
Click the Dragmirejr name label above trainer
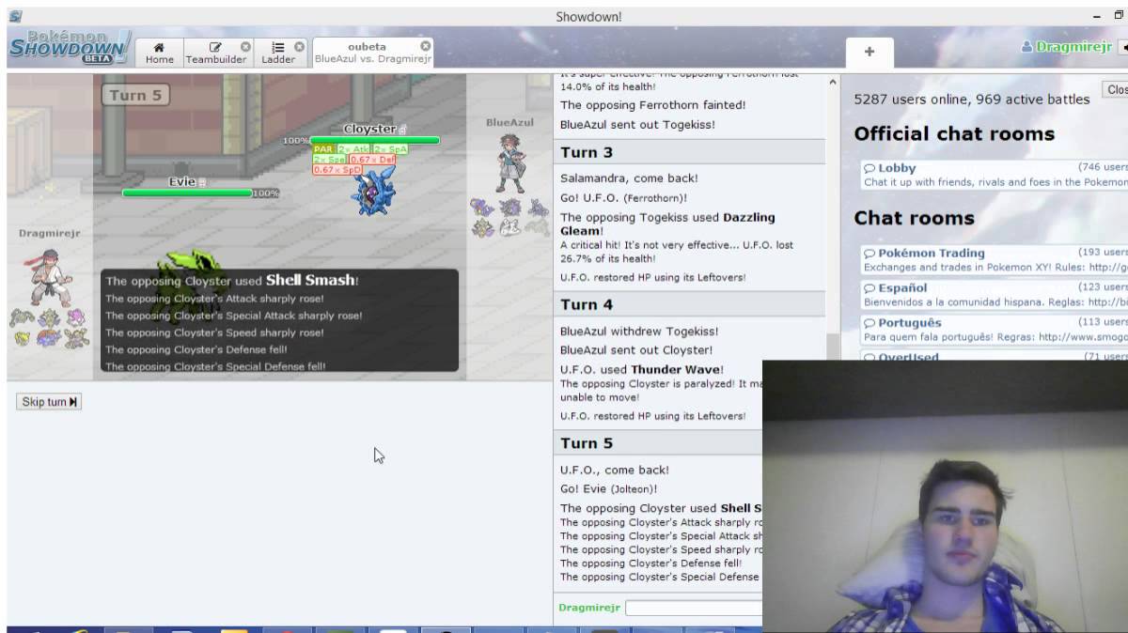tap(49, 233)
